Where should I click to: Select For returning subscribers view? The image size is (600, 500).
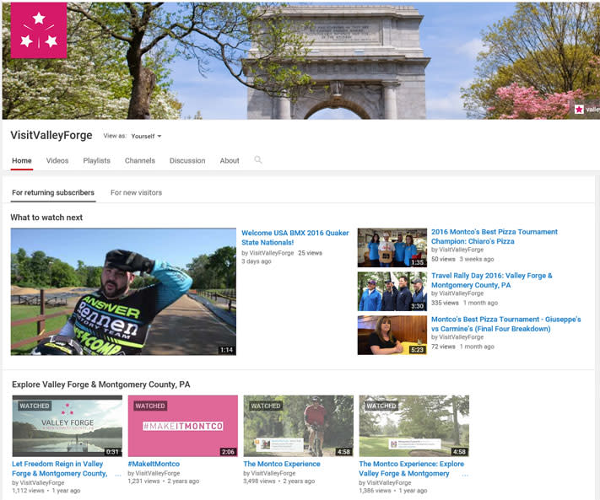[53, 192]
